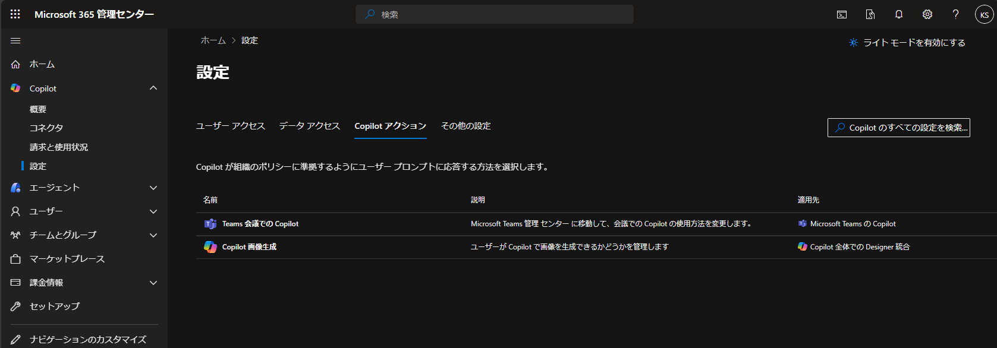Select the Copilot アクション tab

point(391,126)
